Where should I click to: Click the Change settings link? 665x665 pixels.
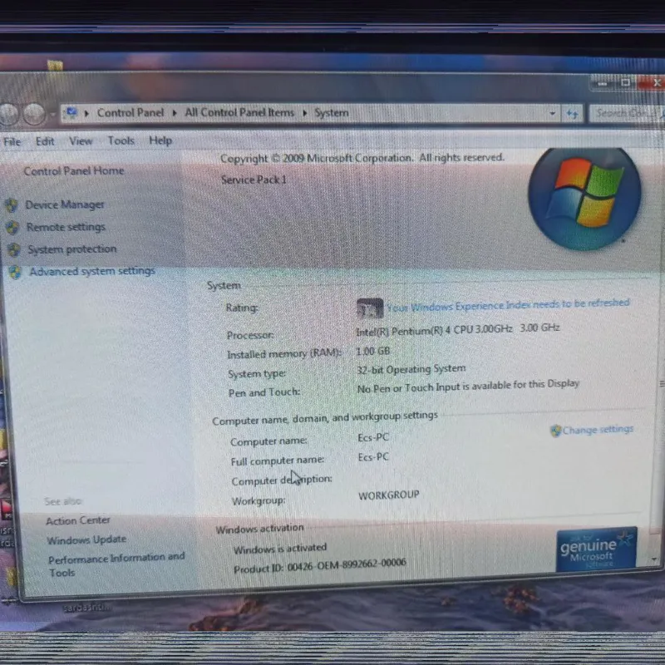(597, 430)
